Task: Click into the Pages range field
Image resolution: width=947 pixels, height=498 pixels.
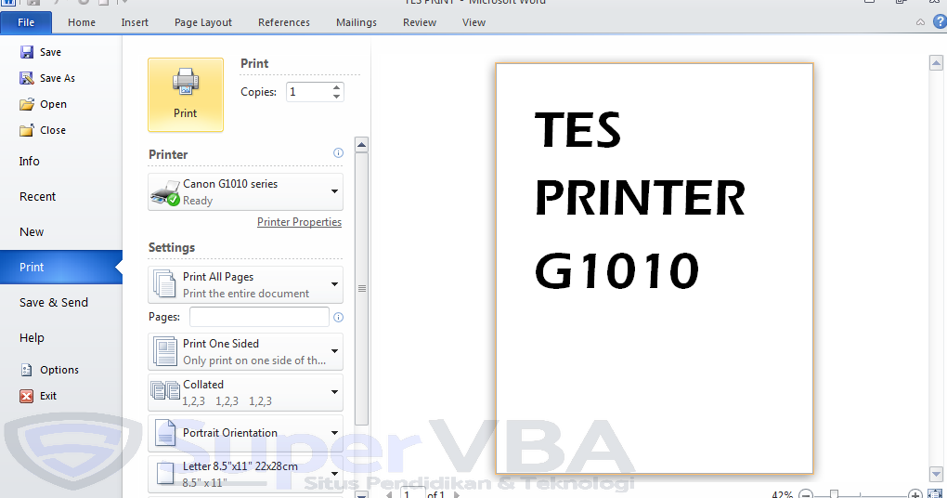Action: tap(259, 317)
